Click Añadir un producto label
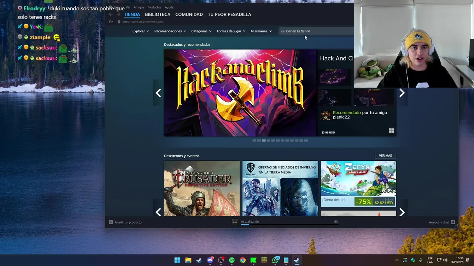 [128, 222]
